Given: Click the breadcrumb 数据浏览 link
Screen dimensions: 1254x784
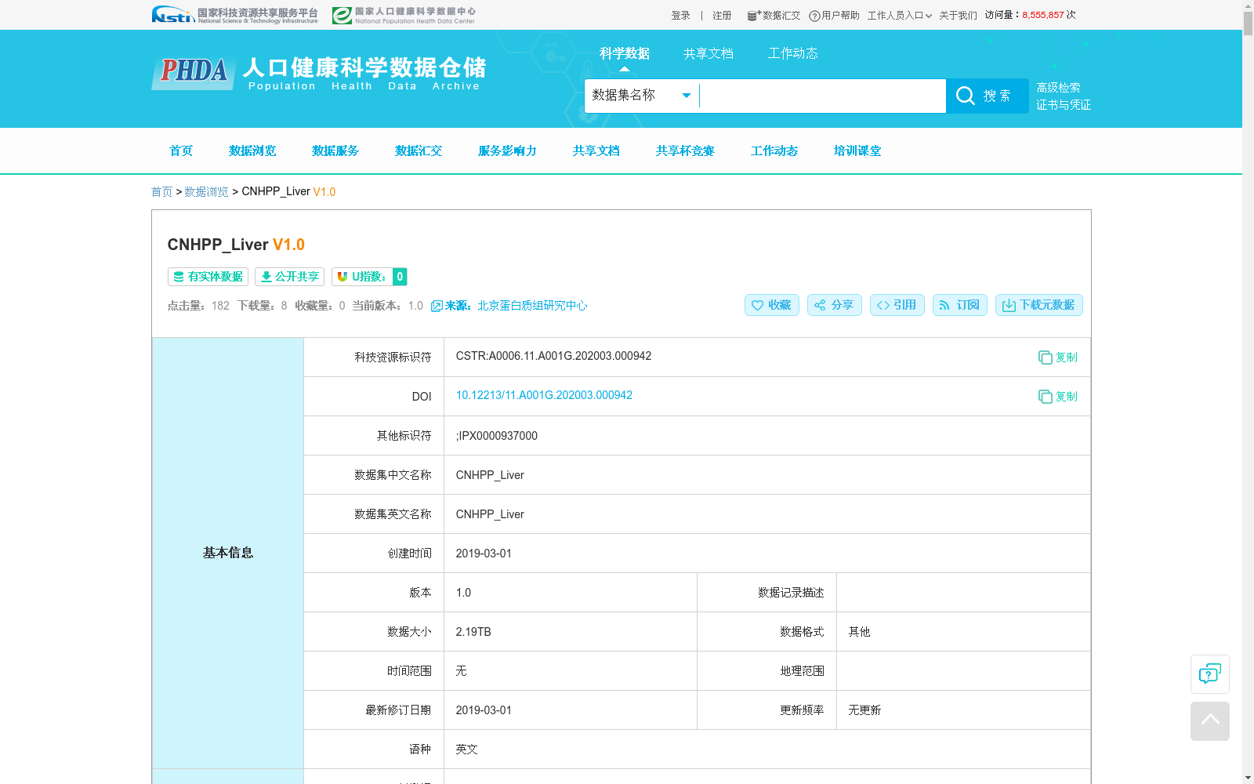Looking at the screenshot, I should click(206, 191).
